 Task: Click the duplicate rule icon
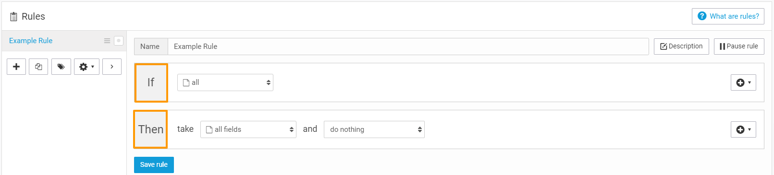click(x=38, y=67)
